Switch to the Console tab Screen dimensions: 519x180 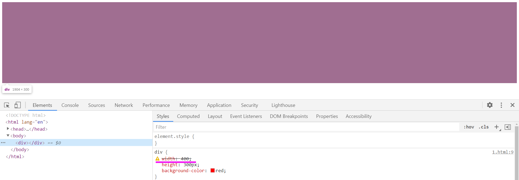coord(70,105)
